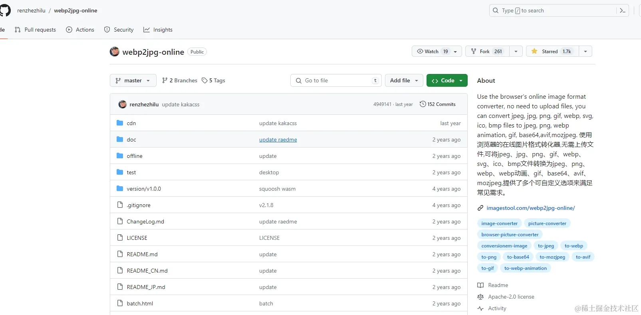The image size is (641, 315).
Task: Fork the repository with Fork button
Action: pyautogui.click(x=488, y=51)
